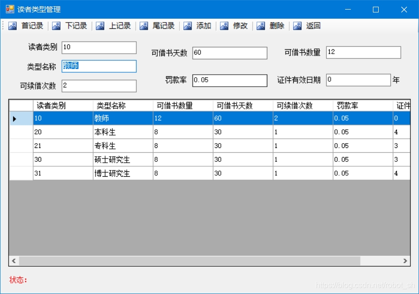Click reader category cell 21

(x=63, y=146)
